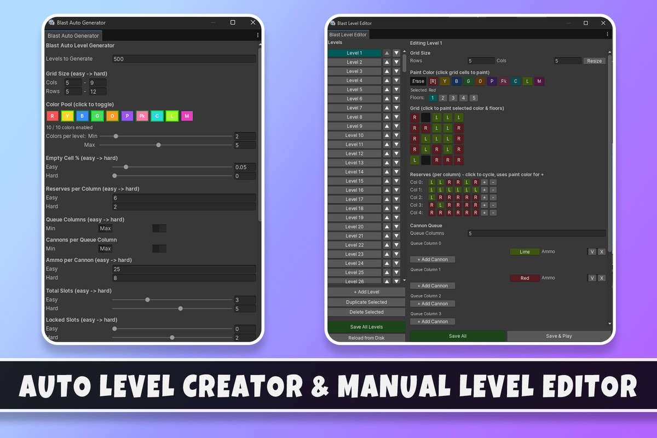Select the Pk paint color in the editor
This screenshot has height=438, width=657.
(504, 81)
